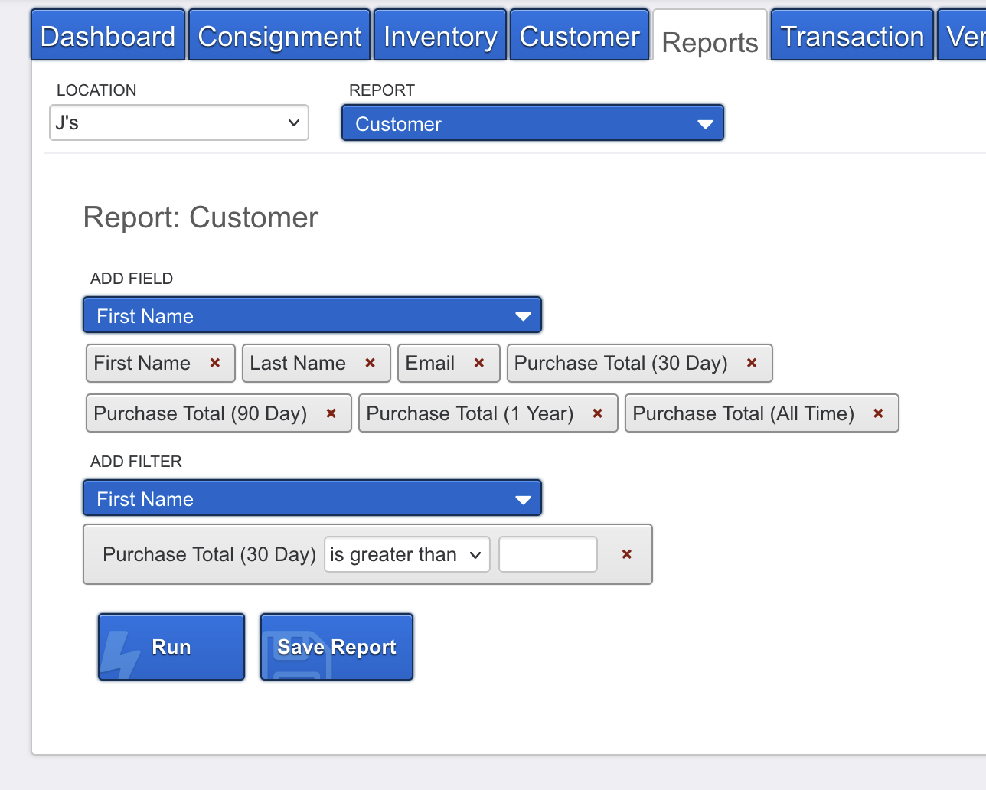Open the Customer tab
986x790 pixels.
click(580, 35)
